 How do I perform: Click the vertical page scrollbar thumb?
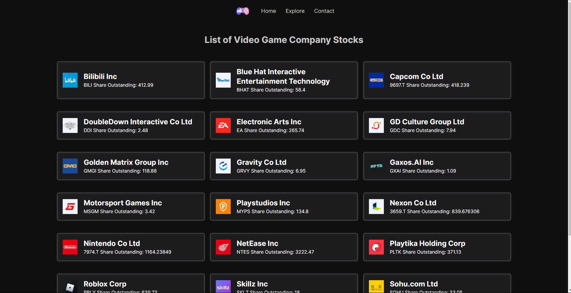point(570,119)
